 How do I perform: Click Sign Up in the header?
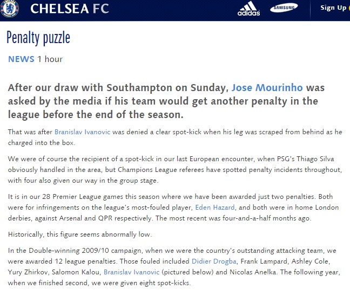click(x=333, y=8)
